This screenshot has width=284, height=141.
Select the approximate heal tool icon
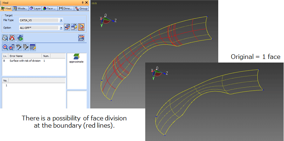tap(76, 58)
